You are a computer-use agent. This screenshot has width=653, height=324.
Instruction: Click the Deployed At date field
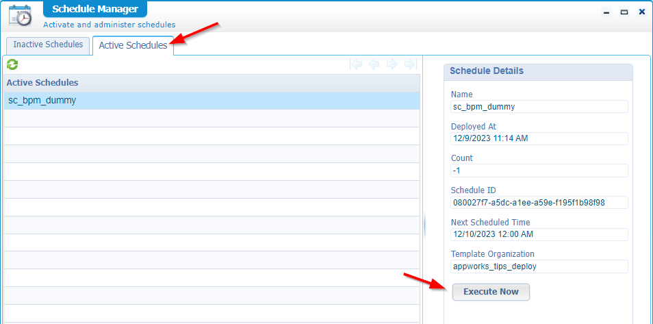[x=539, y=138]
